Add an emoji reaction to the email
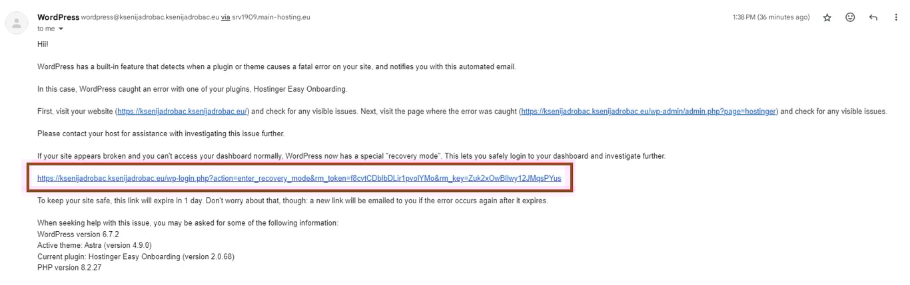 pyautogui.click(x=850, y=18)
